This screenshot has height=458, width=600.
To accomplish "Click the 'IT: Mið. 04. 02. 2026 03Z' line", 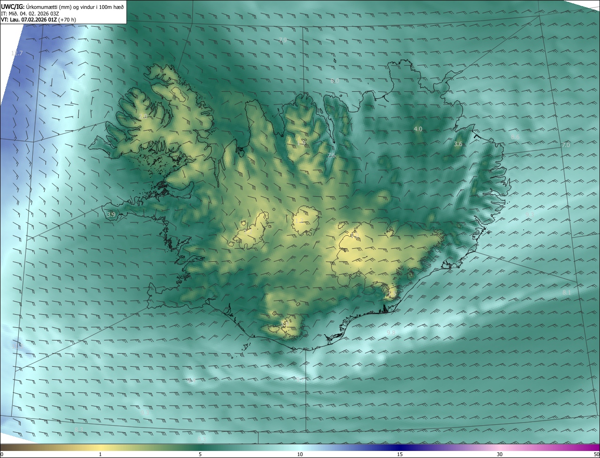I will [30, 14].
